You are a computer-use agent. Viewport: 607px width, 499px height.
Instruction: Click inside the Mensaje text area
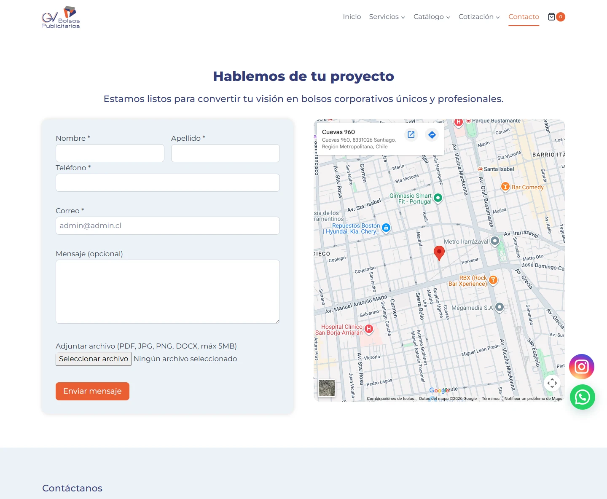(168, 292)
